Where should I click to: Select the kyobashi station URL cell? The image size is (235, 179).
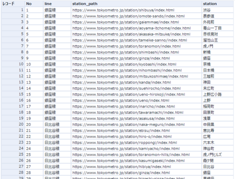coord(136,64)
